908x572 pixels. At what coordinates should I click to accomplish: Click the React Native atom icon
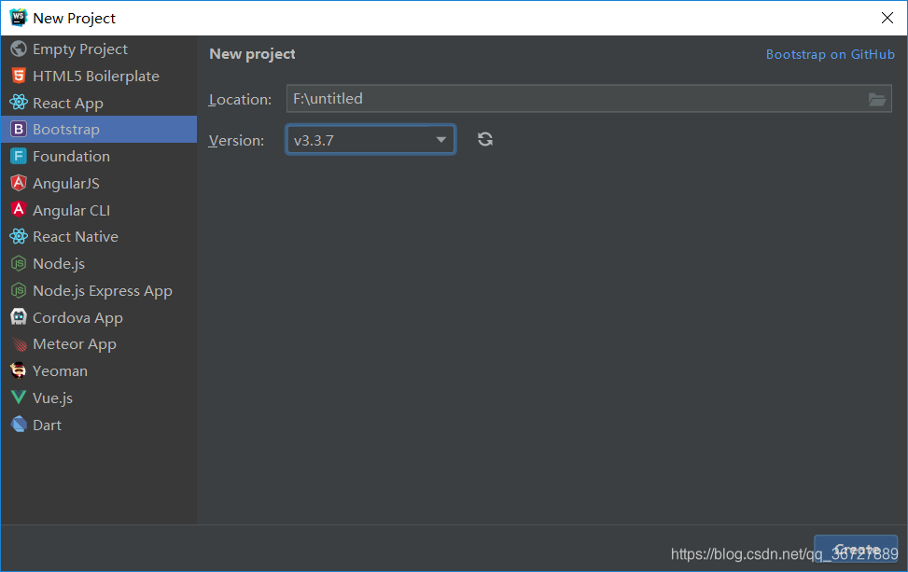coord(19,236)
